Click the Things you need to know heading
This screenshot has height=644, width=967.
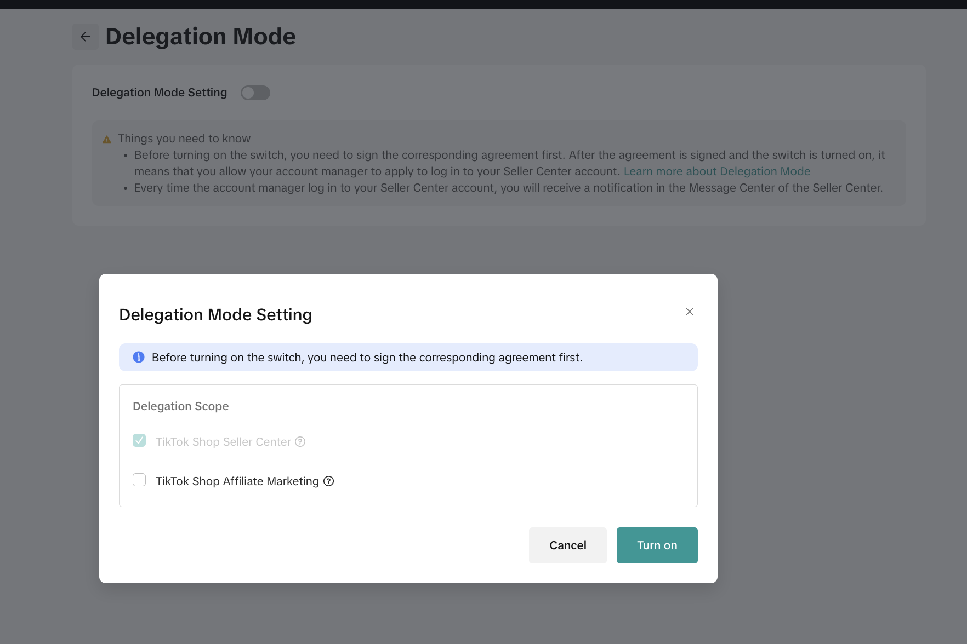point(184,139)
